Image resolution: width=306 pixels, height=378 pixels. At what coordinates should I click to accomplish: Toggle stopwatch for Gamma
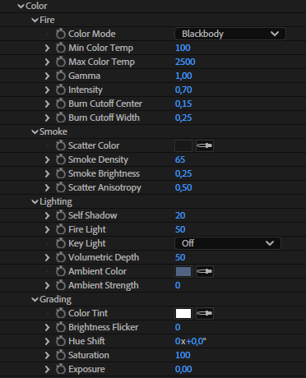61,76
